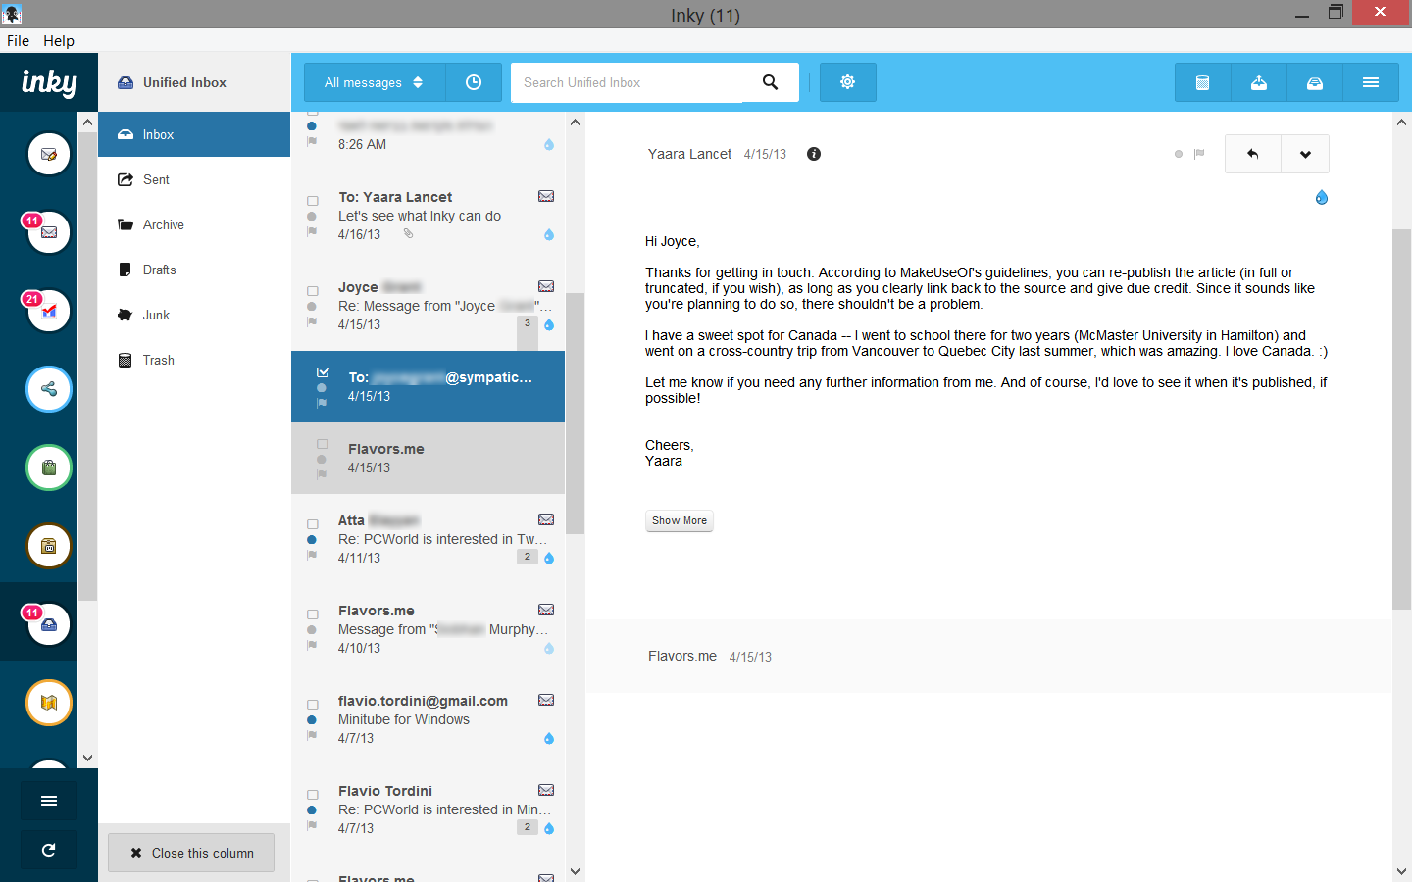Viewport: 1412px width, 882px height.
Task: Click the refresh icon at bottom left
Action: [x=49, y=850]
